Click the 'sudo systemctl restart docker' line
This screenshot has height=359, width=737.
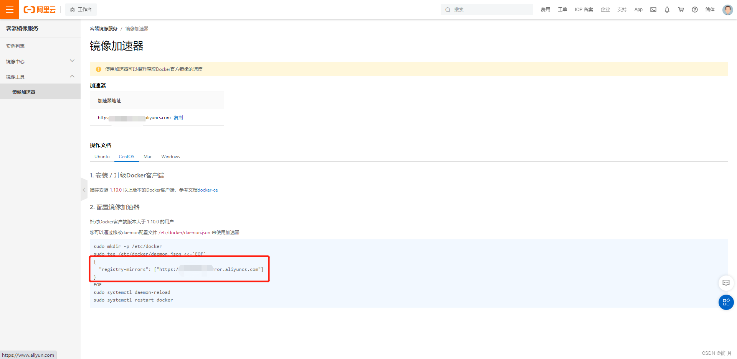(x=133, y=300)
